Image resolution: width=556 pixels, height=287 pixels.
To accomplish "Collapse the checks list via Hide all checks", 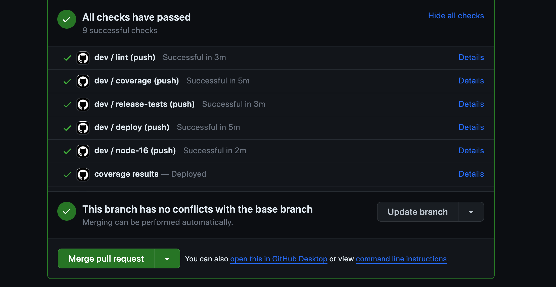I will click(x=456, y=16).
